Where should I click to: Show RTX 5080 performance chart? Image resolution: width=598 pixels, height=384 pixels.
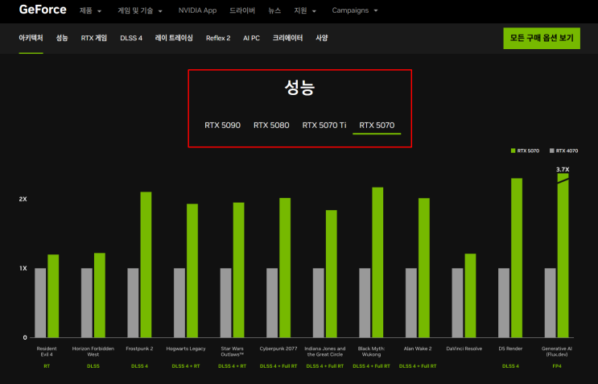271,125
